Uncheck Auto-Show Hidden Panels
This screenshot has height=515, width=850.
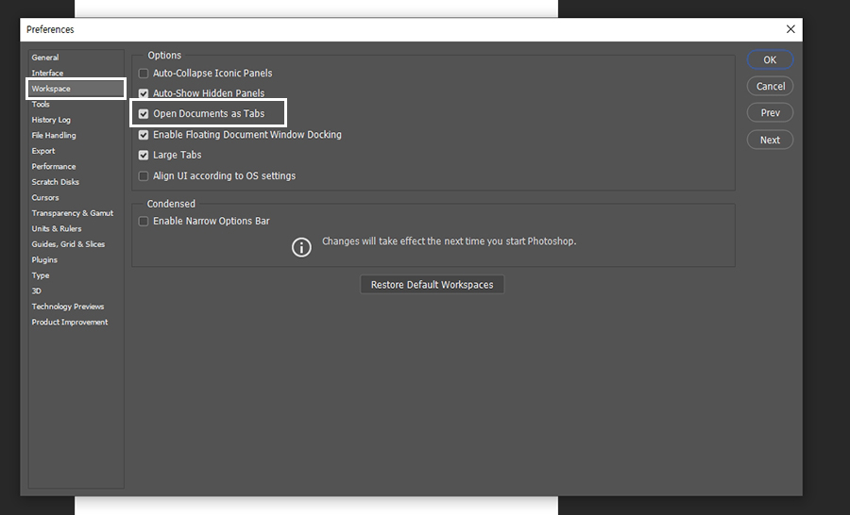click(x=144, y=93)
